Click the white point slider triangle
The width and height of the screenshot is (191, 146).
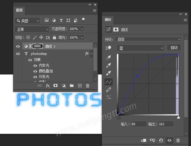coord(179,117)
